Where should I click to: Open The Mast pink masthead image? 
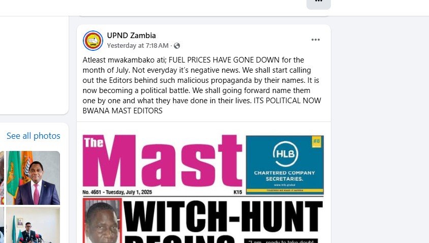(x=162, y=161)
